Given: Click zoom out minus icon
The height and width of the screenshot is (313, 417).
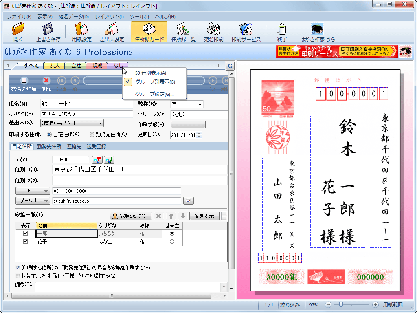Looking at the screenshot, I should [328, 305].
